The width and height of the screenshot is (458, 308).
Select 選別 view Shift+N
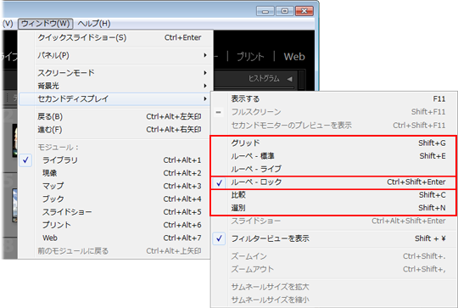coord(334,208)
